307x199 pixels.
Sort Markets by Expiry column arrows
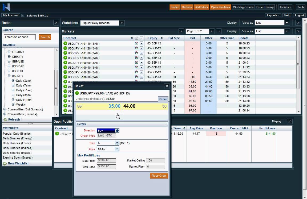(x=161, y=38)
